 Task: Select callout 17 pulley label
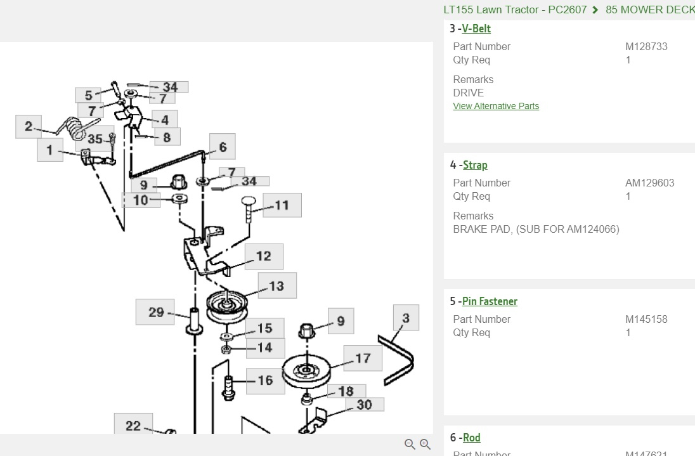[x=363, y=358]
